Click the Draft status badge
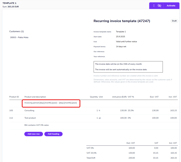 pos(174,21)
